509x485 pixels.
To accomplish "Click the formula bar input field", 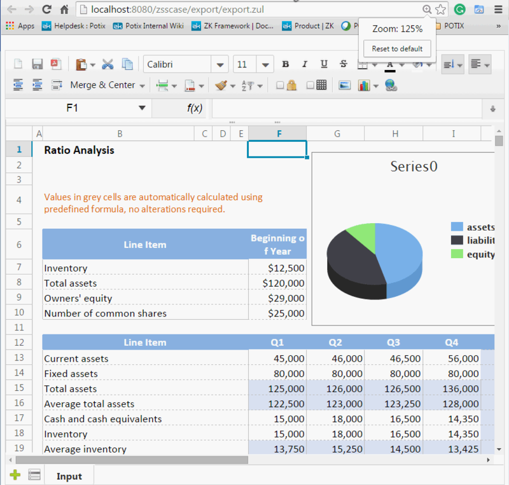I will 347,109.
